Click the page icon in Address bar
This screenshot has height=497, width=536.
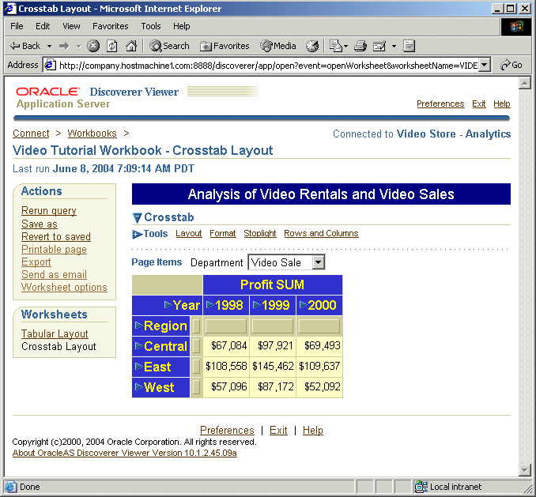pos(51,65)
